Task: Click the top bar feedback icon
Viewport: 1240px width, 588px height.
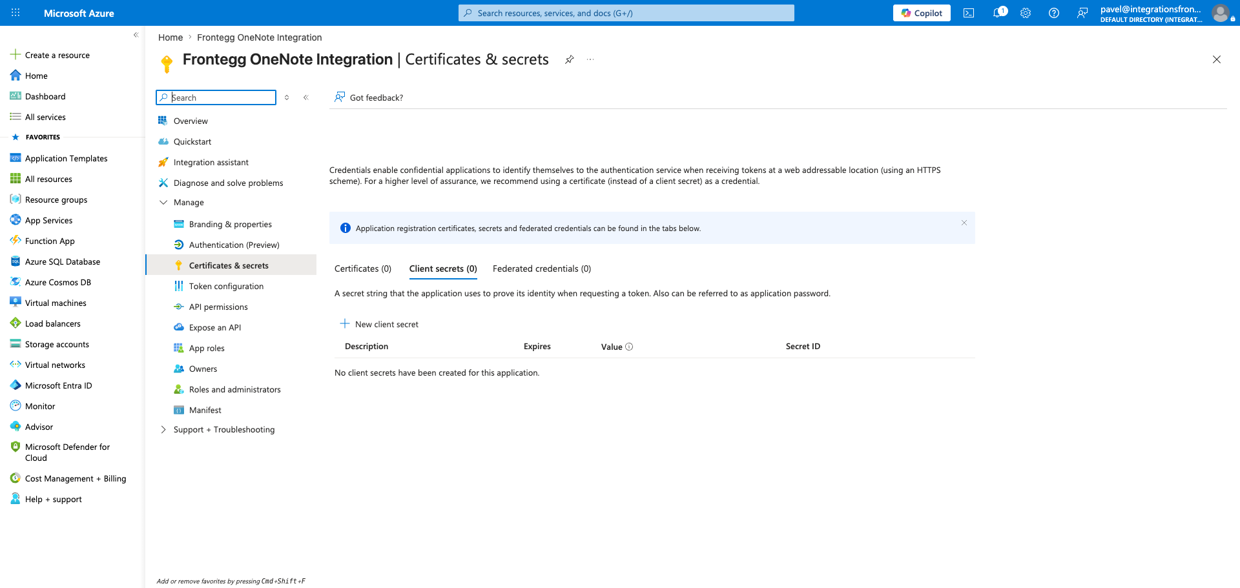Action: coord(1082,13)
